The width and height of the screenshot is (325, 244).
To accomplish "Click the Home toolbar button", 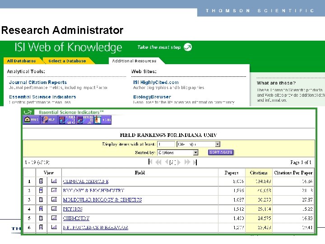I will tap(31, 120).
